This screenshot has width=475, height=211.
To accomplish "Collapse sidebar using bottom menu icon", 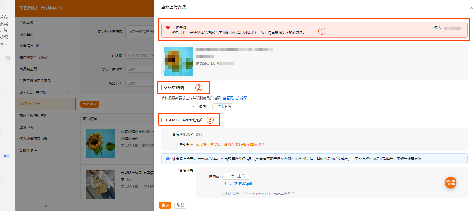I will (x=45, y=205).
